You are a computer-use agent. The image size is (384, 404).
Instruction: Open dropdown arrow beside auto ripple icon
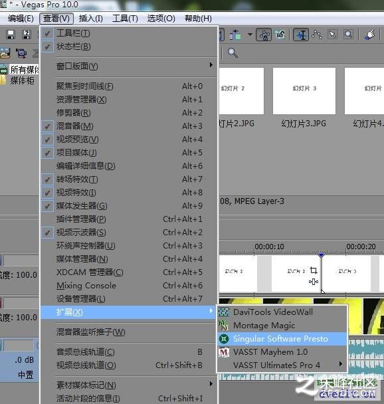(x=250, y=35)
